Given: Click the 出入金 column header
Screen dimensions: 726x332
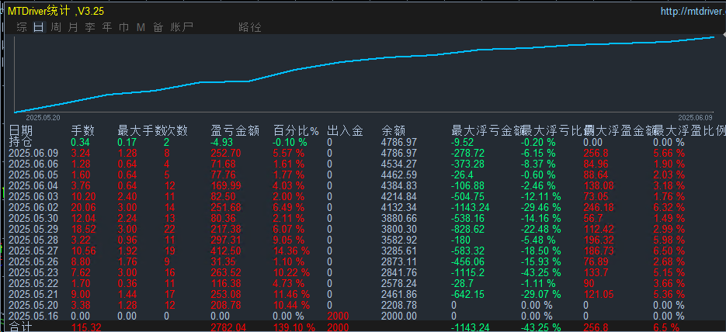Looking at the screenshot, I should click(345, 131).
